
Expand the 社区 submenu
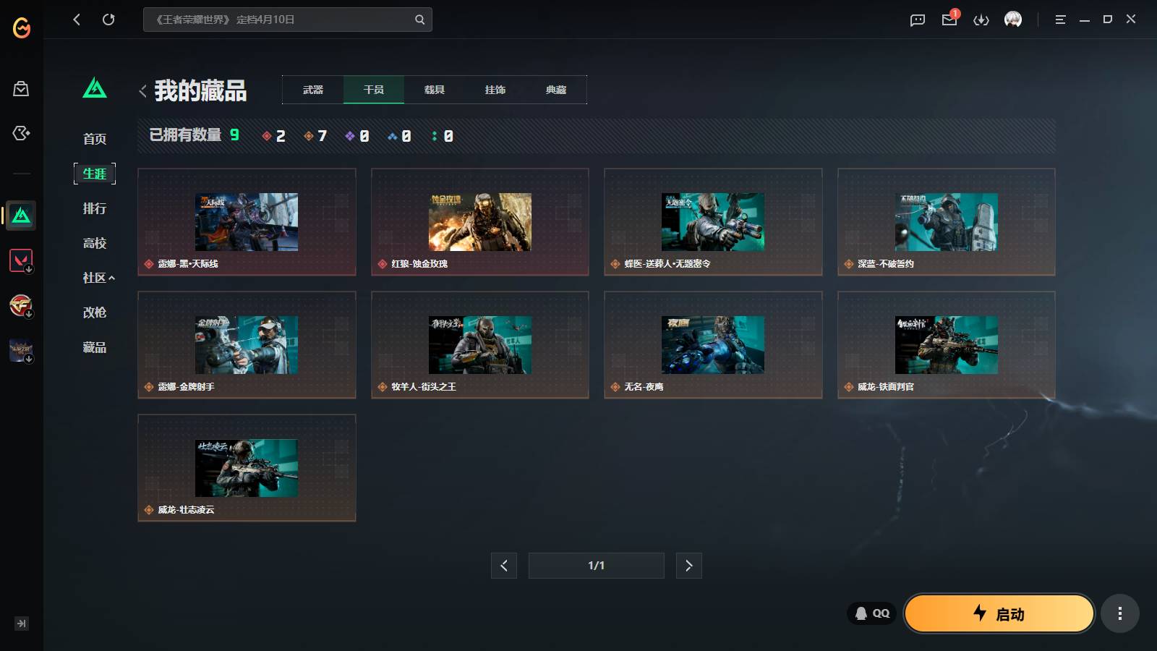pyautogui.click(x=99, y=278)
